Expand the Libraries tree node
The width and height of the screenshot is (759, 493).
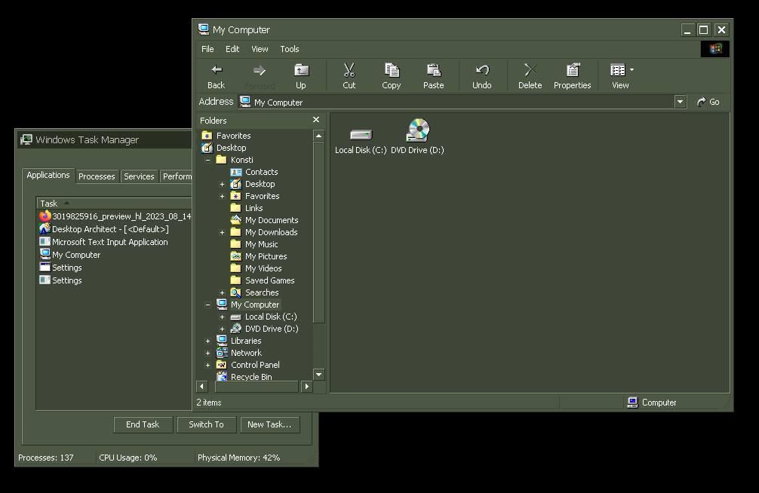click(208, 341)
